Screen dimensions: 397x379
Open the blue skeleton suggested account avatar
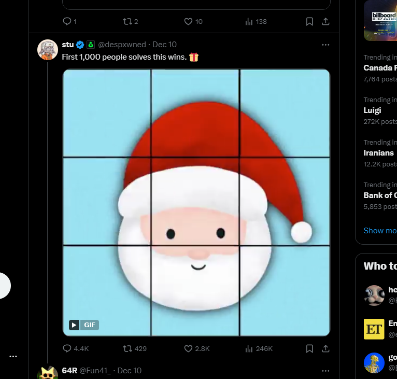coord(374,363)
